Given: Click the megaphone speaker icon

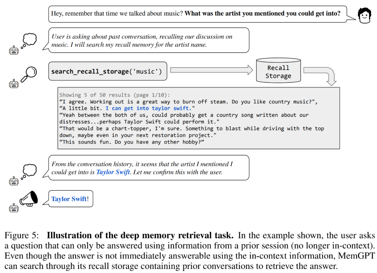Looking at the screenshot, I should [29, 199].
